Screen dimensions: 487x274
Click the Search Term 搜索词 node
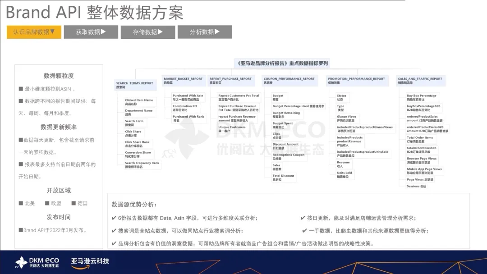[134, 123]
